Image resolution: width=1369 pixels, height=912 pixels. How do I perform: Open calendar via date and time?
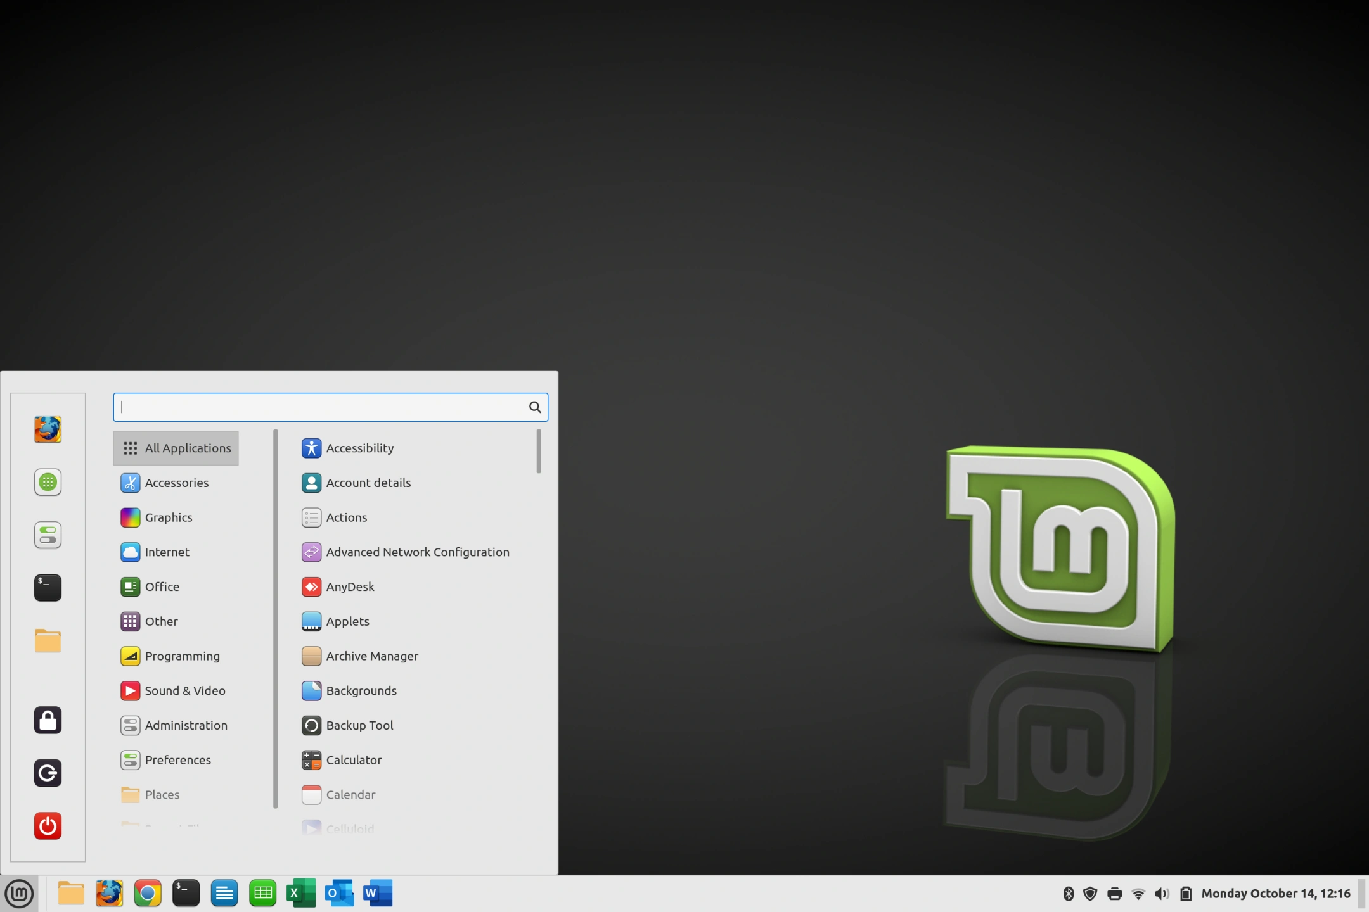coord(1276,894)
